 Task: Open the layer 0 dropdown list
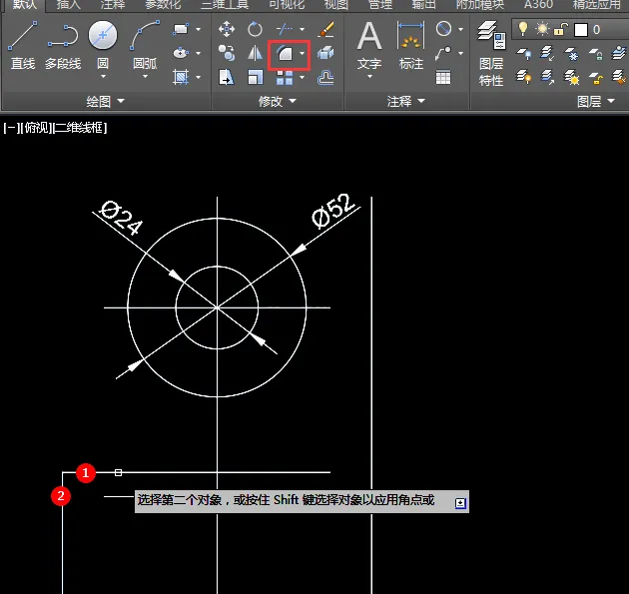click(570, 29)
